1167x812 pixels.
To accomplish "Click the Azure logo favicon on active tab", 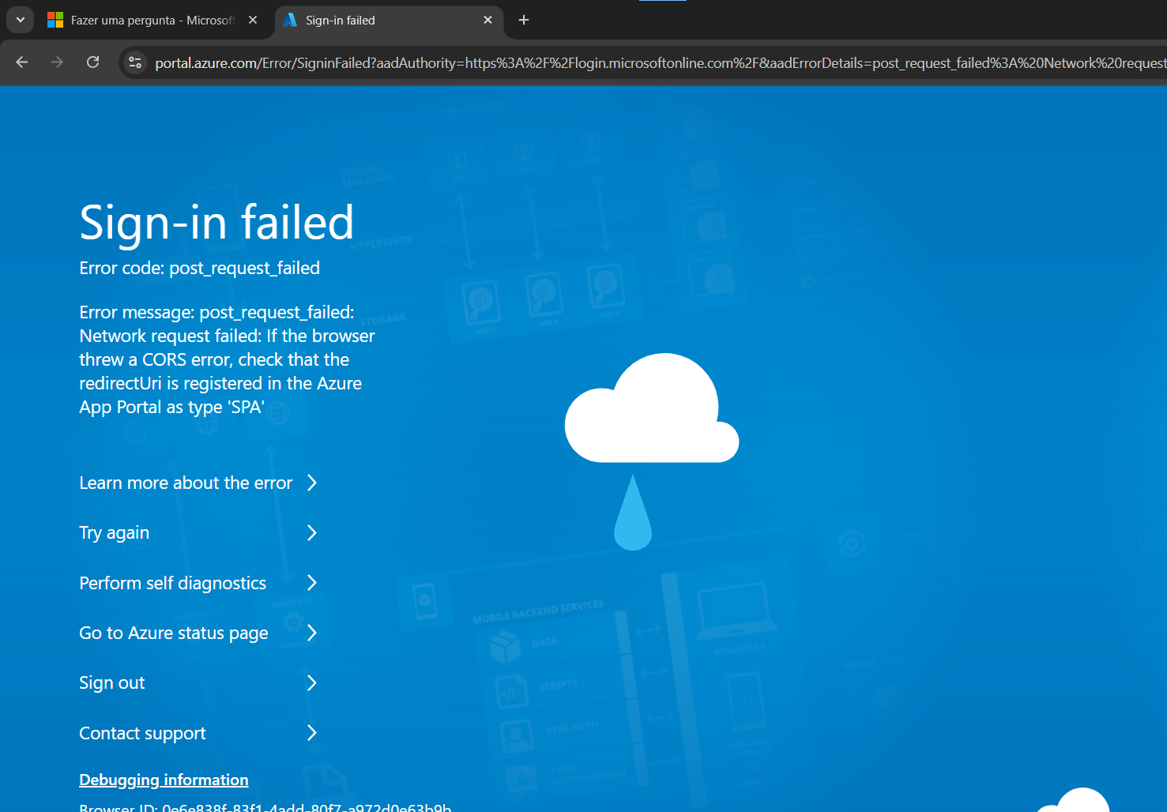I will tap(291, 21).
